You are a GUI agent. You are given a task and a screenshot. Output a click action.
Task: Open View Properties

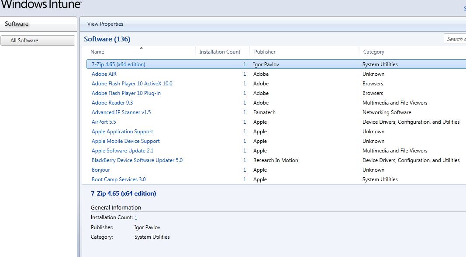coord(105,24)
